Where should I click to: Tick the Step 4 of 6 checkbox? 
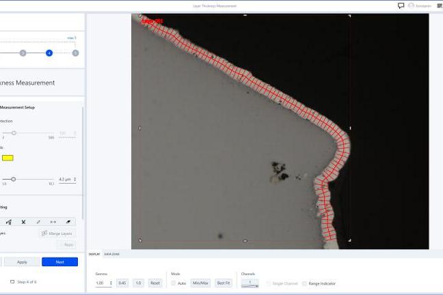point(12,281)
